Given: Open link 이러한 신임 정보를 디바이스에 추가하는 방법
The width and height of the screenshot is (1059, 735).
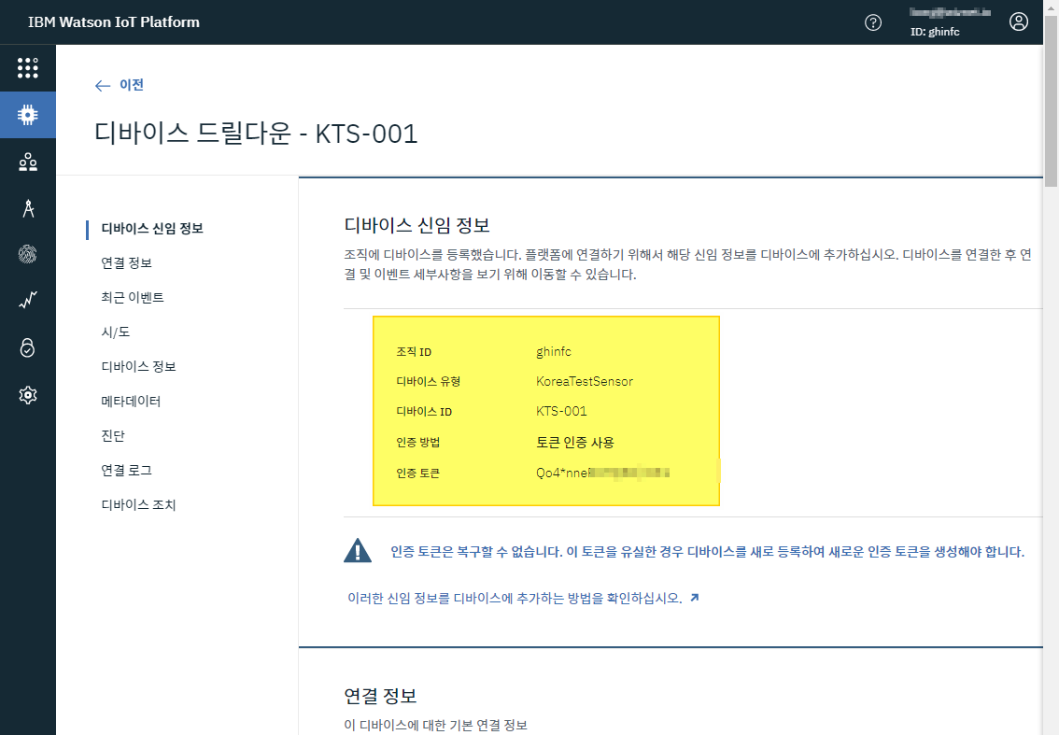Looking at the screenshot, I should coord(515,598).
